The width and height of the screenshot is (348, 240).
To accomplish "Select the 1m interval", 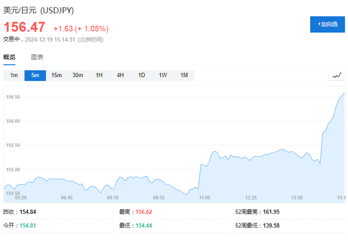I will pyautogui.click(x=14, y=75).
